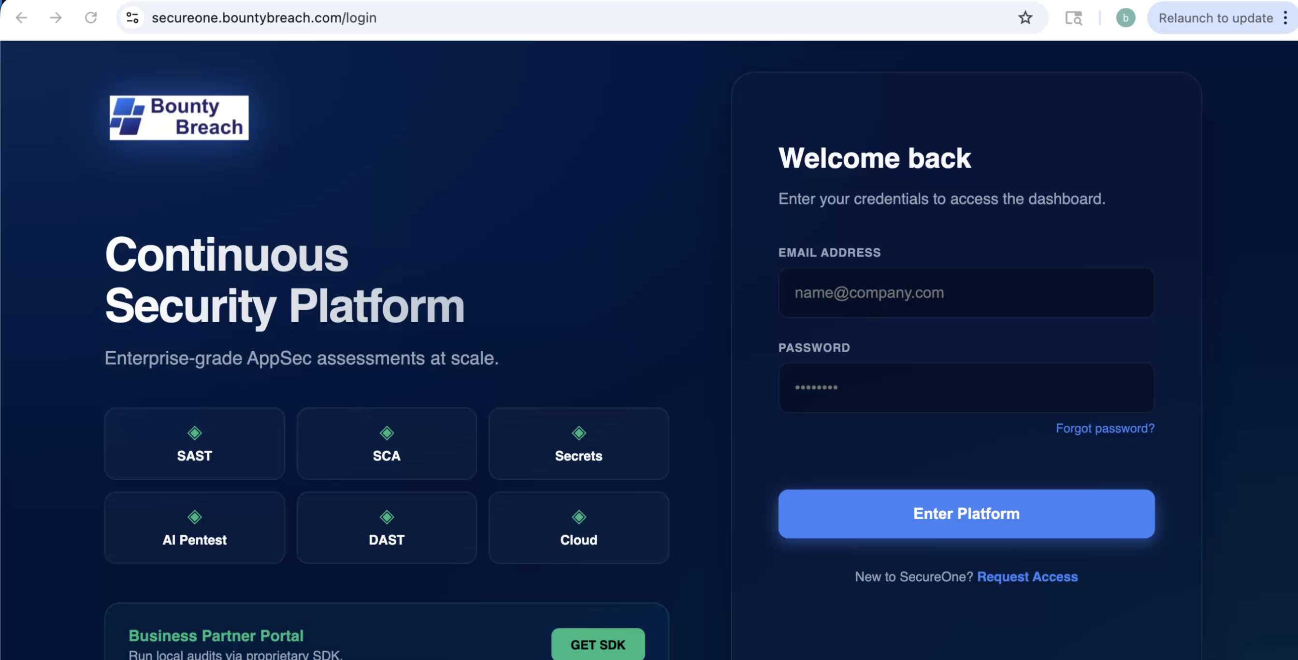Open Chrome's three-dot menu
The height and width of the screenshot is (660, 1298).
1285,18
